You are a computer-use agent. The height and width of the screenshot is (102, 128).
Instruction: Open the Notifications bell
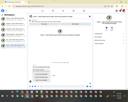click(x=120, y=11)
